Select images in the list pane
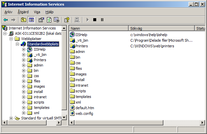The width and height of the screenshot is (207, 134). point(81,74)
